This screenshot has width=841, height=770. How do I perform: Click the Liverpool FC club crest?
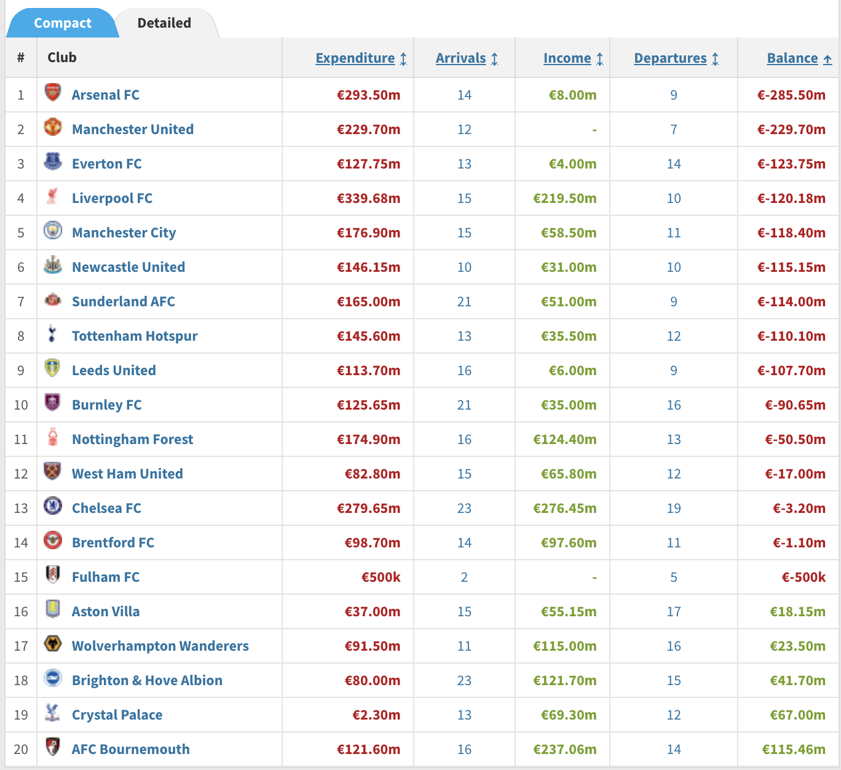53,196
